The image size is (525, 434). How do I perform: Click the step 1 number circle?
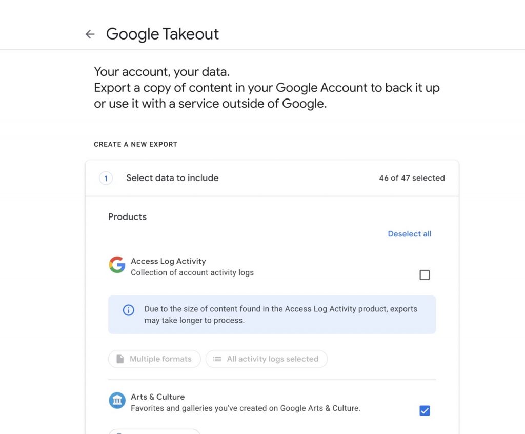106,179
